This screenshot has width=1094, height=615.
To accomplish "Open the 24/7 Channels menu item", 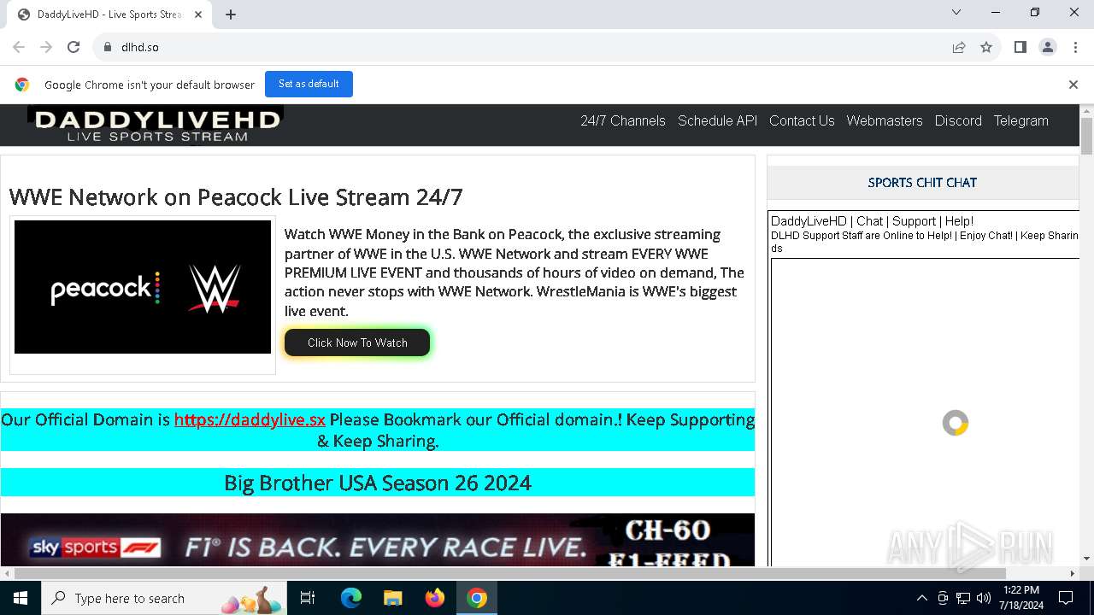I will pyautogui.click(x=623, y=120).
